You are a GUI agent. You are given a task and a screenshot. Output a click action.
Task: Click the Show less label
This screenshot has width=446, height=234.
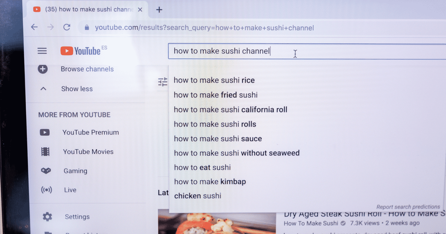77,89
